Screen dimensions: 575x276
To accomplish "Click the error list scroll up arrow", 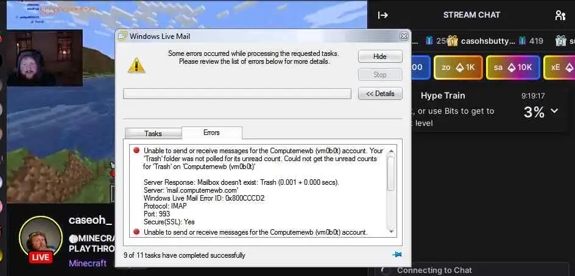I will point(391,151).
